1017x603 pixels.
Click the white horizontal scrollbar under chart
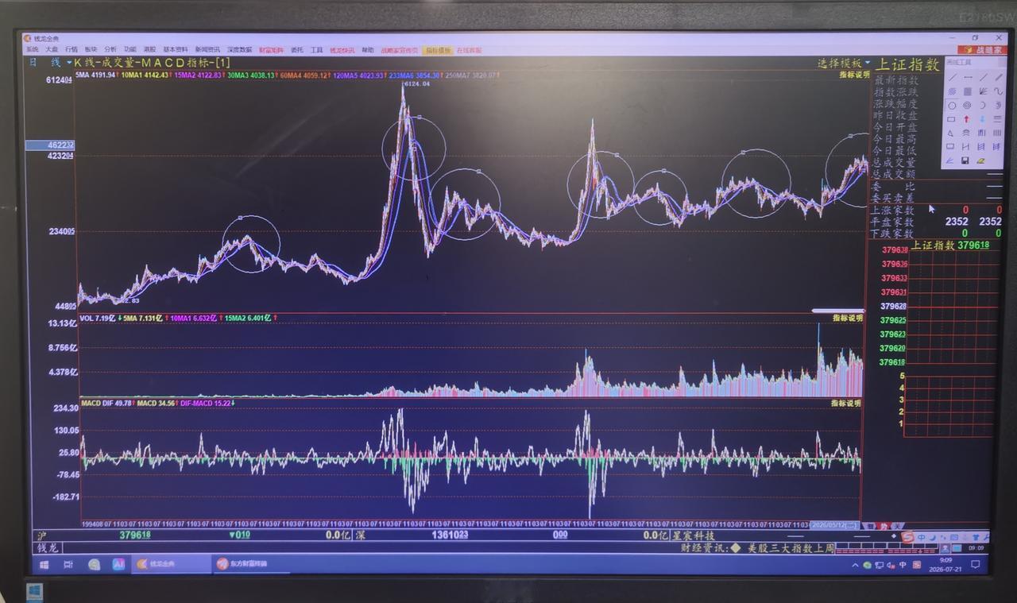click(837, 311)
